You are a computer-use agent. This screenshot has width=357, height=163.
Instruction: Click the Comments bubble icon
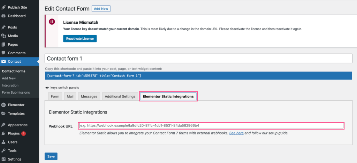[3, 53]
